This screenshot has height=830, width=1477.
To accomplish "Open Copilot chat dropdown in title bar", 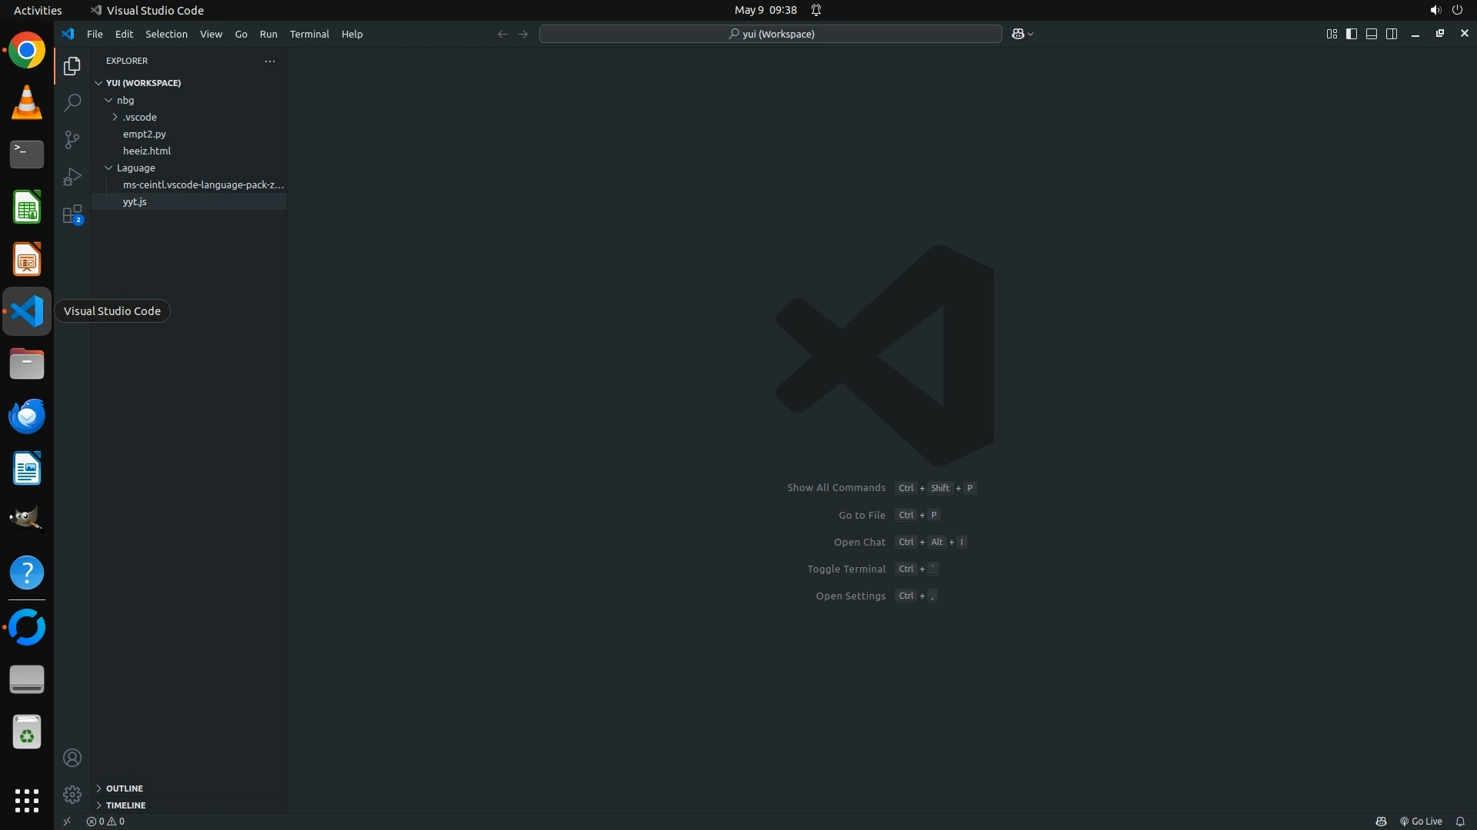I will tap(1030, 34).
